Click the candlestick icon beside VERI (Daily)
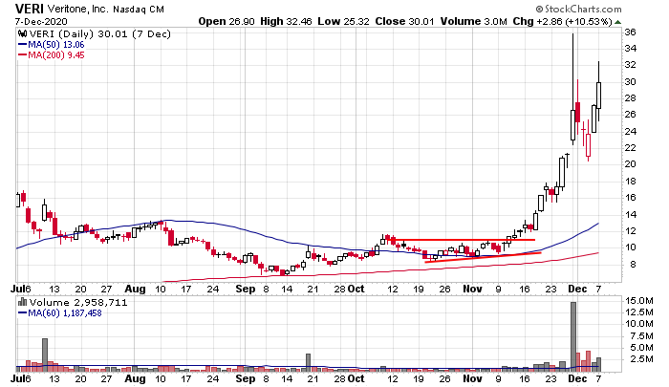 [x=23, y=33]
